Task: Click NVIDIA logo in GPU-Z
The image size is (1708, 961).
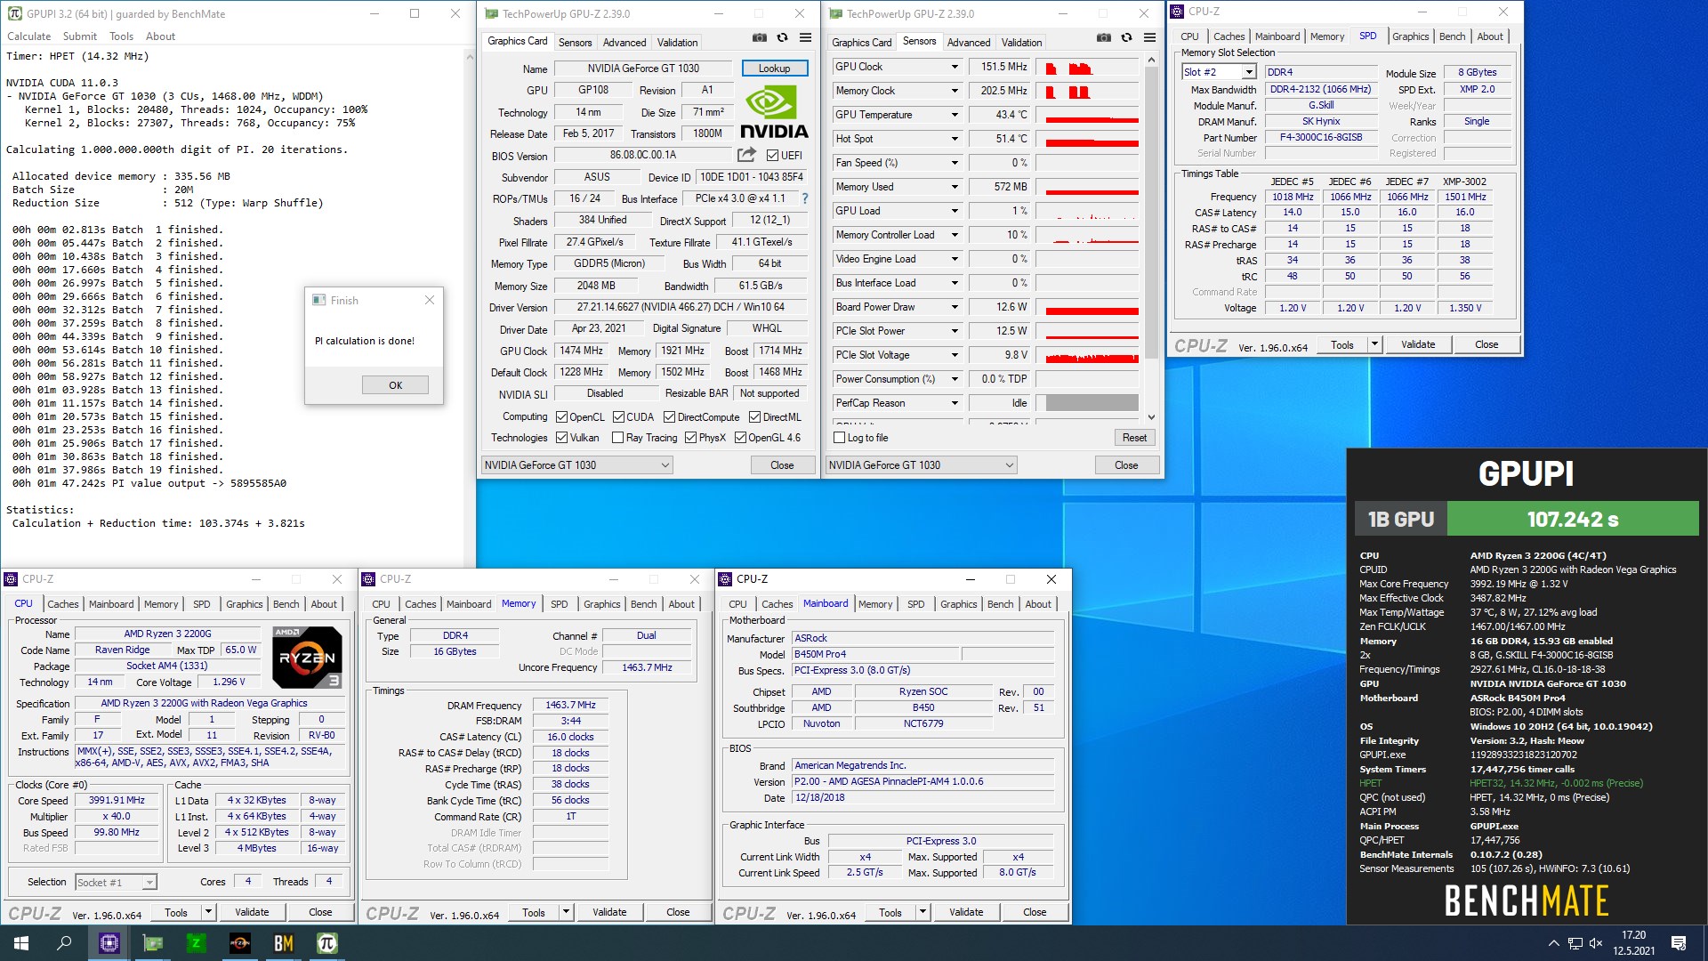Action: coord(774,112)
